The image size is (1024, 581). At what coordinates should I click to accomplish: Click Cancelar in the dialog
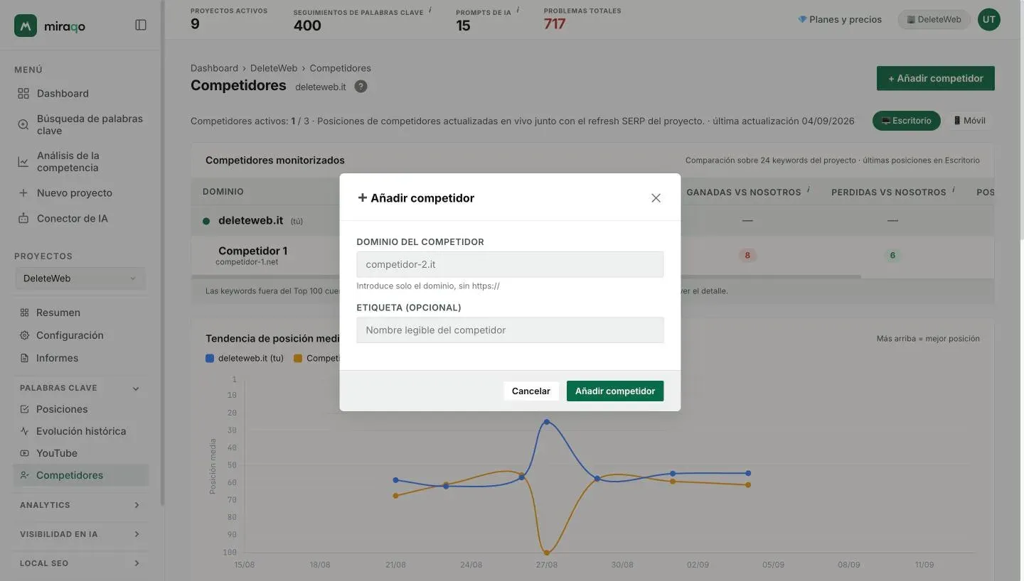tap(531, 391)
